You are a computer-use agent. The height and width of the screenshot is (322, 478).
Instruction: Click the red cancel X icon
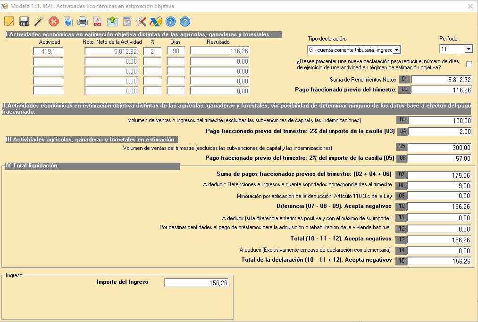pos(54,22)
